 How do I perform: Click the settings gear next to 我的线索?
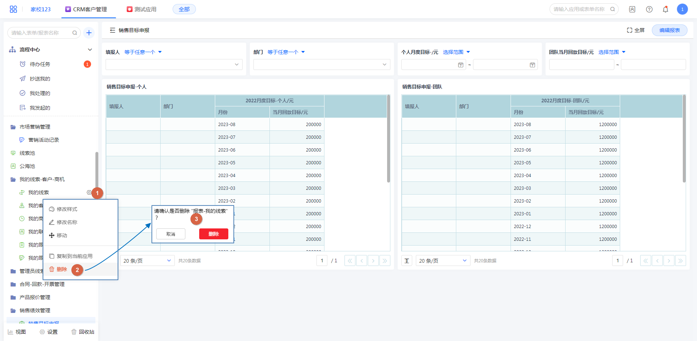(89, 192)
